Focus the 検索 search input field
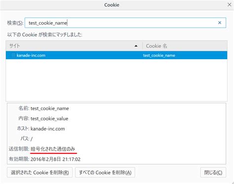 125,23
